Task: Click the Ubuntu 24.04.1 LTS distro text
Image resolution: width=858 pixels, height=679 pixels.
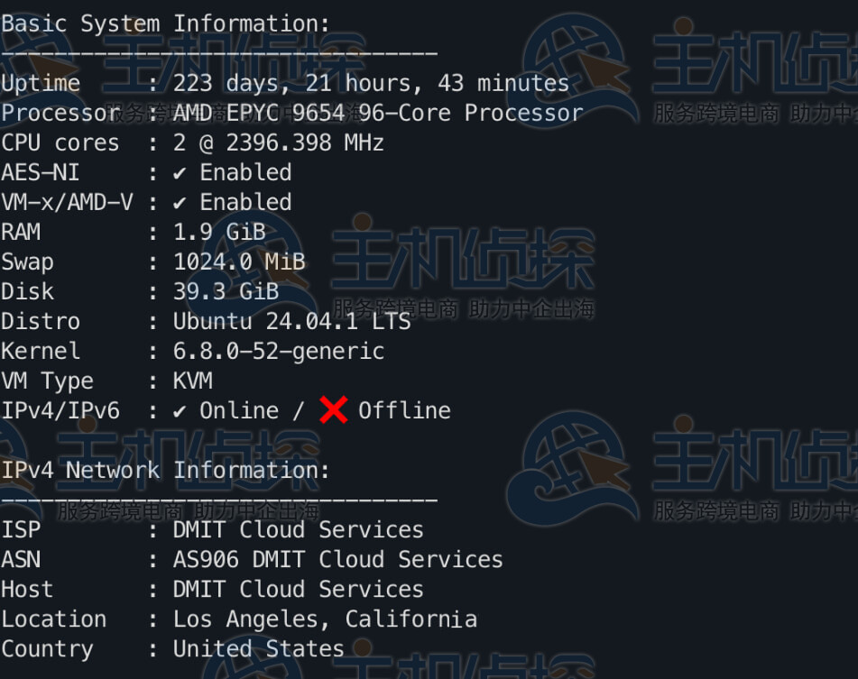Action: 291,321
